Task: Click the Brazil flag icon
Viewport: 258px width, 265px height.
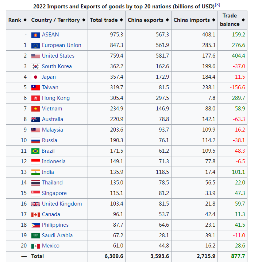Action: click(35, 151)
